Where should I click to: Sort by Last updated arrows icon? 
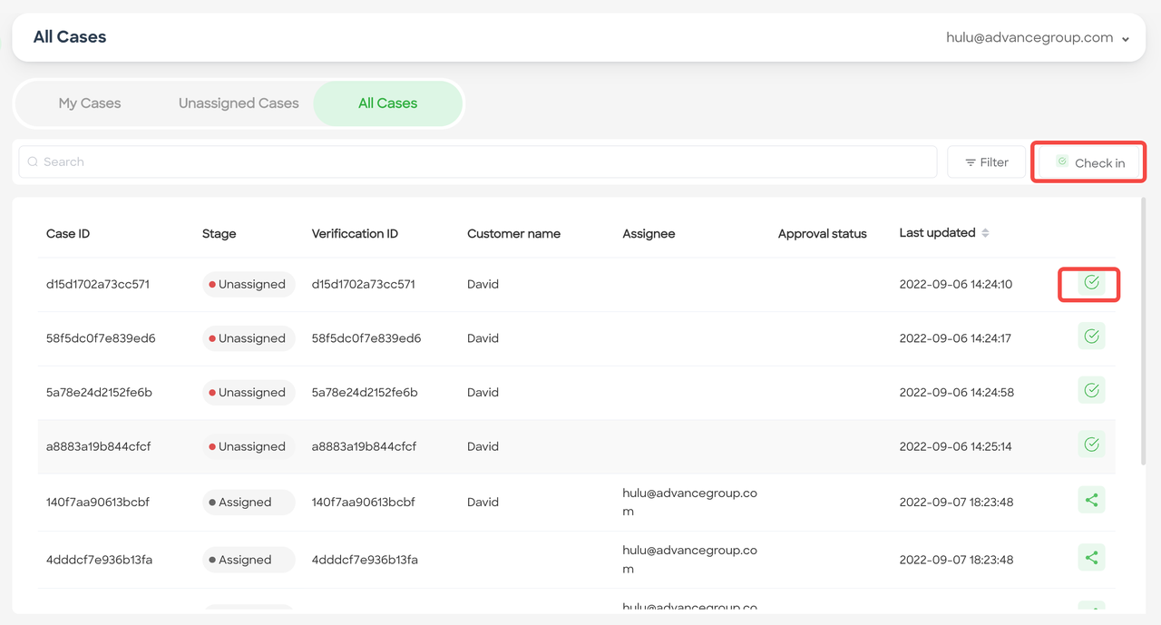click(x=985, y=233)
